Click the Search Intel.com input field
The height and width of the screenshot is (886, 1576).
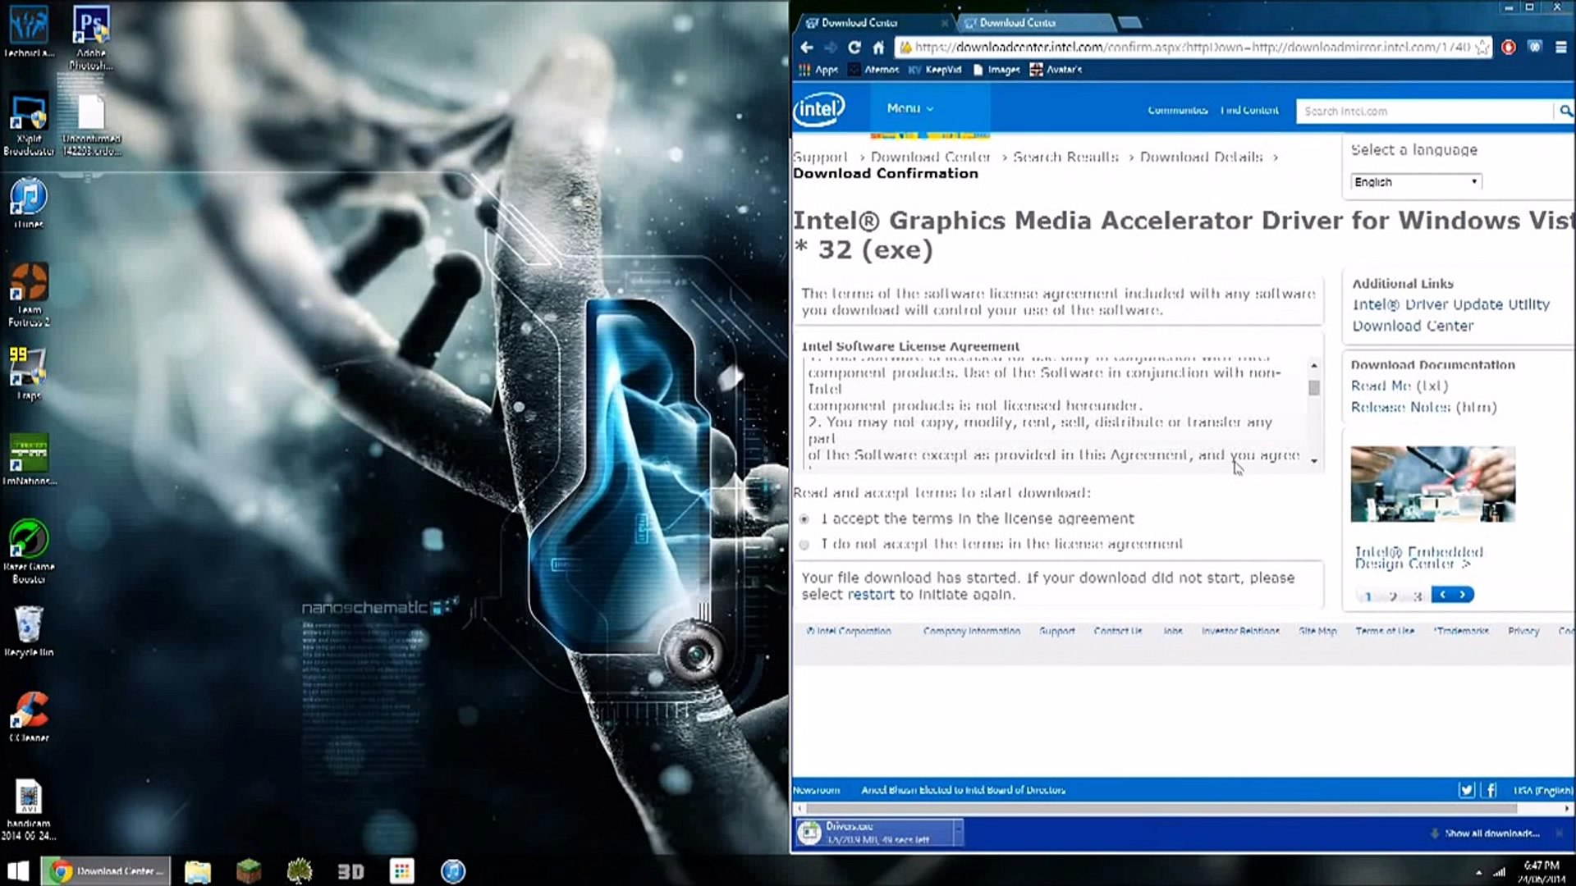(x=1424, y=111)
